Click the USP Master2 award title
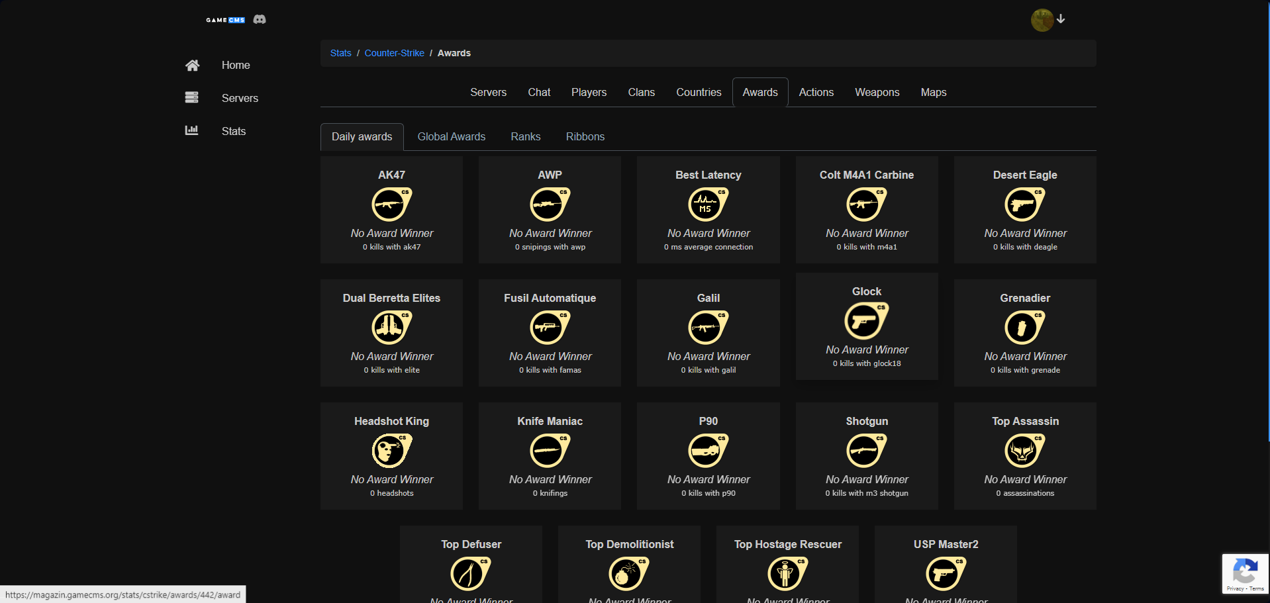The height and width of the screenshot is (603, 1270). click(x=946, y=544)
